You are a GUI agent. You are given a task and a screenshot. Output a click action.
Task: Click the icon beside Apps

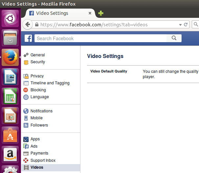pos(26,139)
